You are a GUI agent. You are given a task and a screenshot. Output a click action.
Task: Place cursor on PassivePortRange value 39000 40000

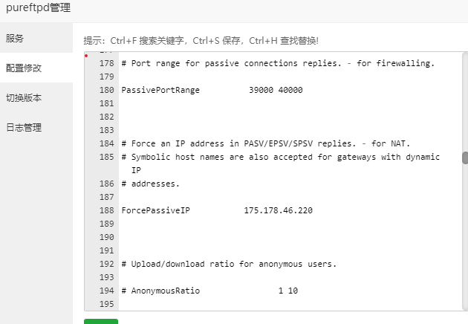[x=276, y=90]
